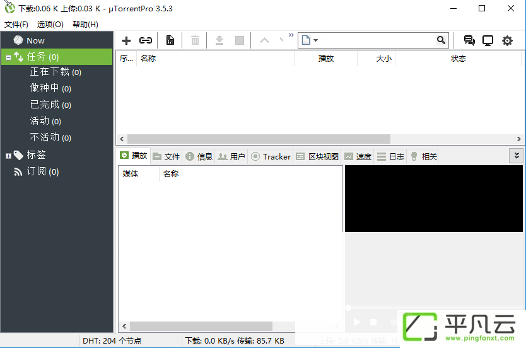Click the Add Torrent from URL link icon
526x348 pixels.
145,40
